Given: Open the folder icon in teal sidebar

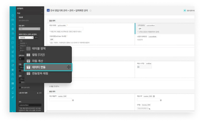Looking at the screenshot, I should point(13,79).
